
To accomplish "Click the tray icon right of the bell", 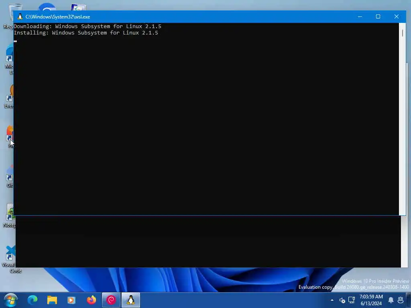I will (x=401, y=300).
